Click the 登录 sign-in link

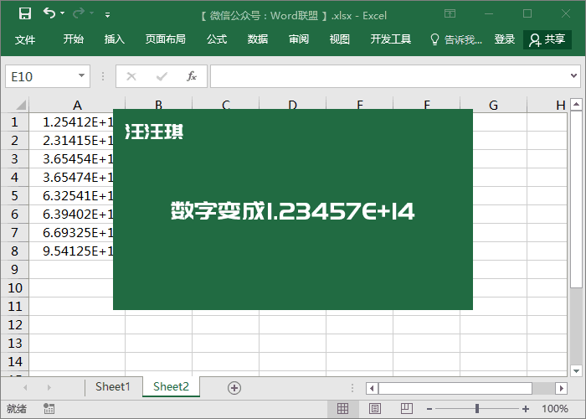point(505,39)
